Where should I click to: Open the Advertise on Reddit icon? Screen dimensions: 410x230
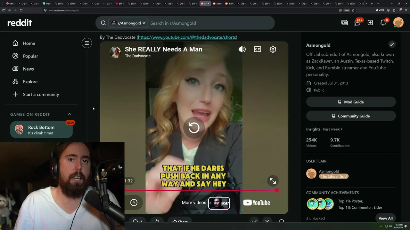click(345, 23)
